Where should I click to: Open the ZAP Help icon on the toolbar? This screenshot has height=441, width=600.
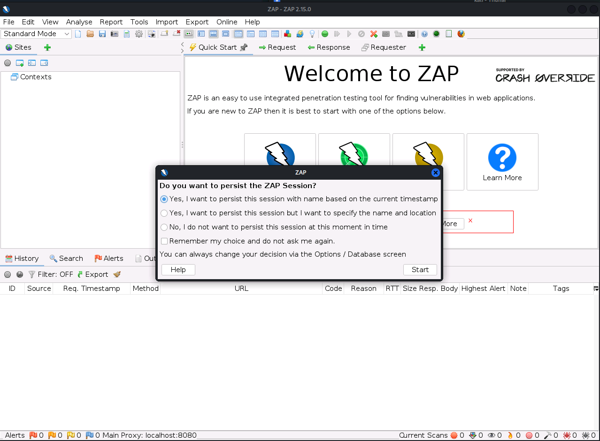[424, 34]
